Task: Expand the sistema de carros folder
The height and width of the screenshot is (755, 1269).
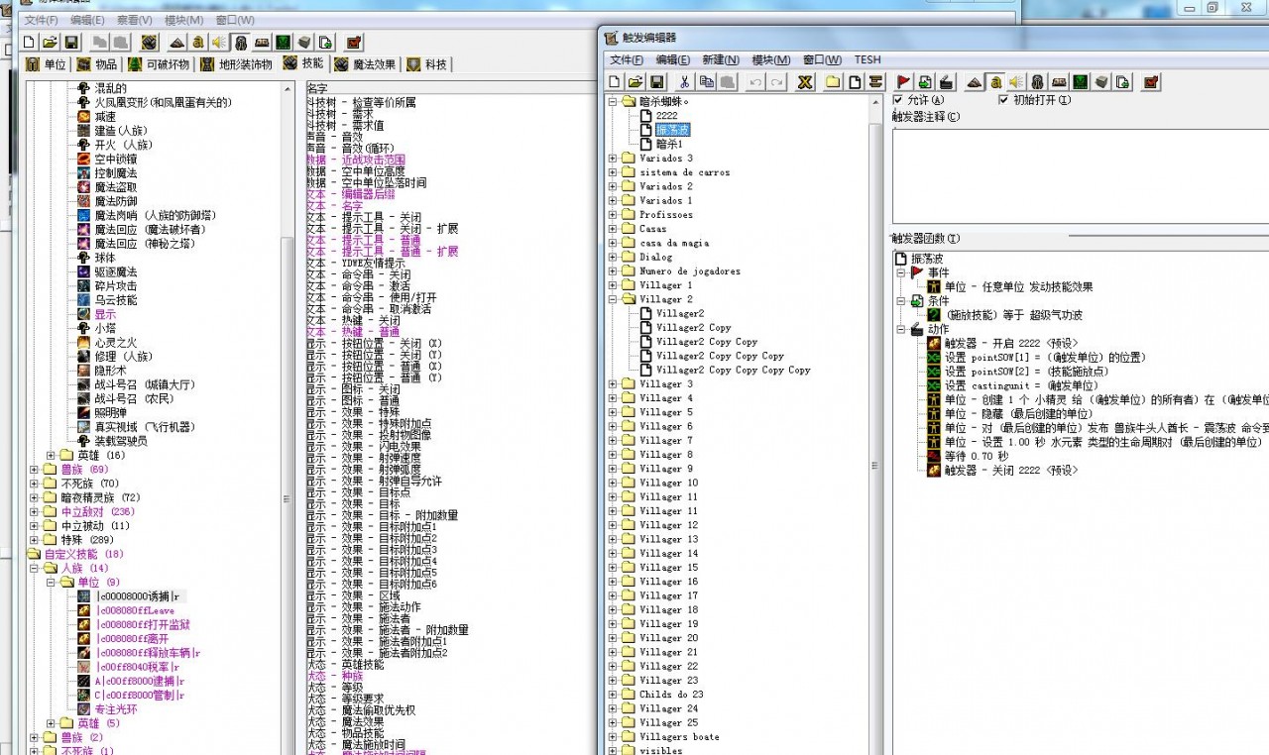Action: pos(613,172)
